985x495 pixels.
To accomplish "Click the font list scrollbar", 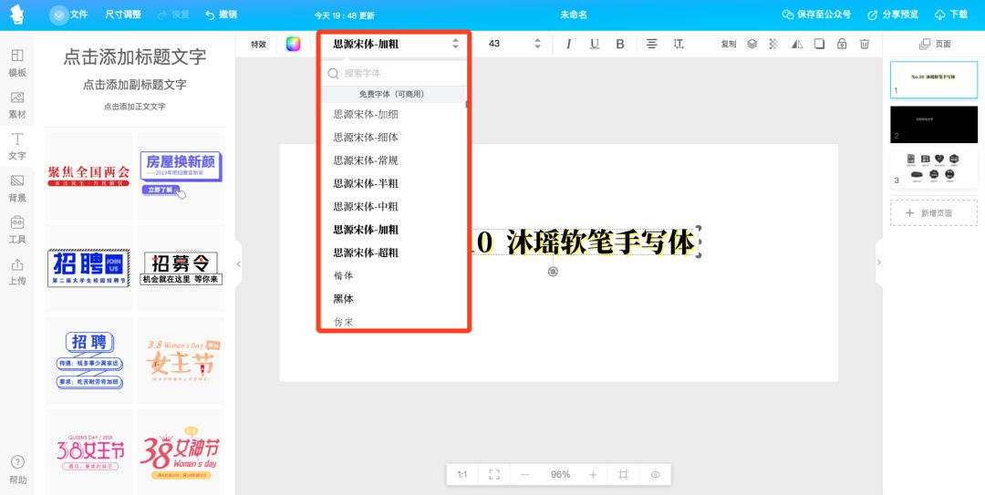I will [x=466, y=104].
